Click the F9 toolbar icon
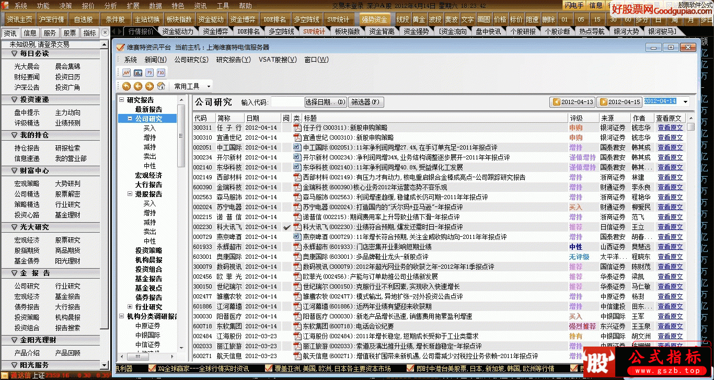Viewport: 714px width, 380px height. 149,73
